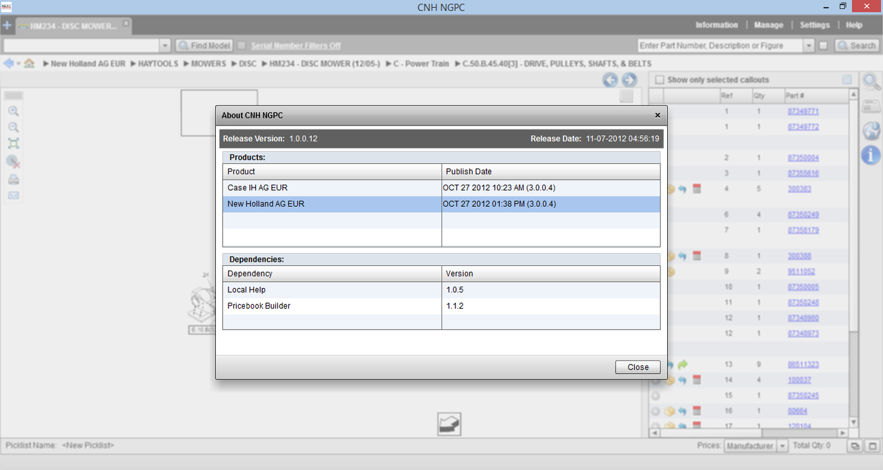Click first picklist icon at bottom right
The image size is (883, 470).
855,446
